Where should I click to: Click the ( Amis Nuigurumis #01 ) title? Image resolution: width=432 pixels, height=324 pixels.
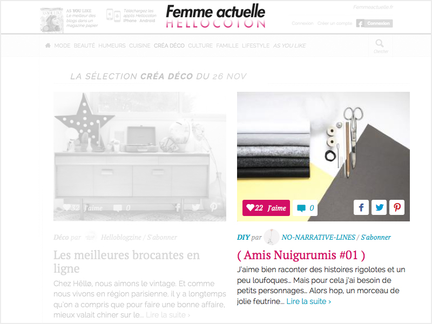(x=301, y=255)
